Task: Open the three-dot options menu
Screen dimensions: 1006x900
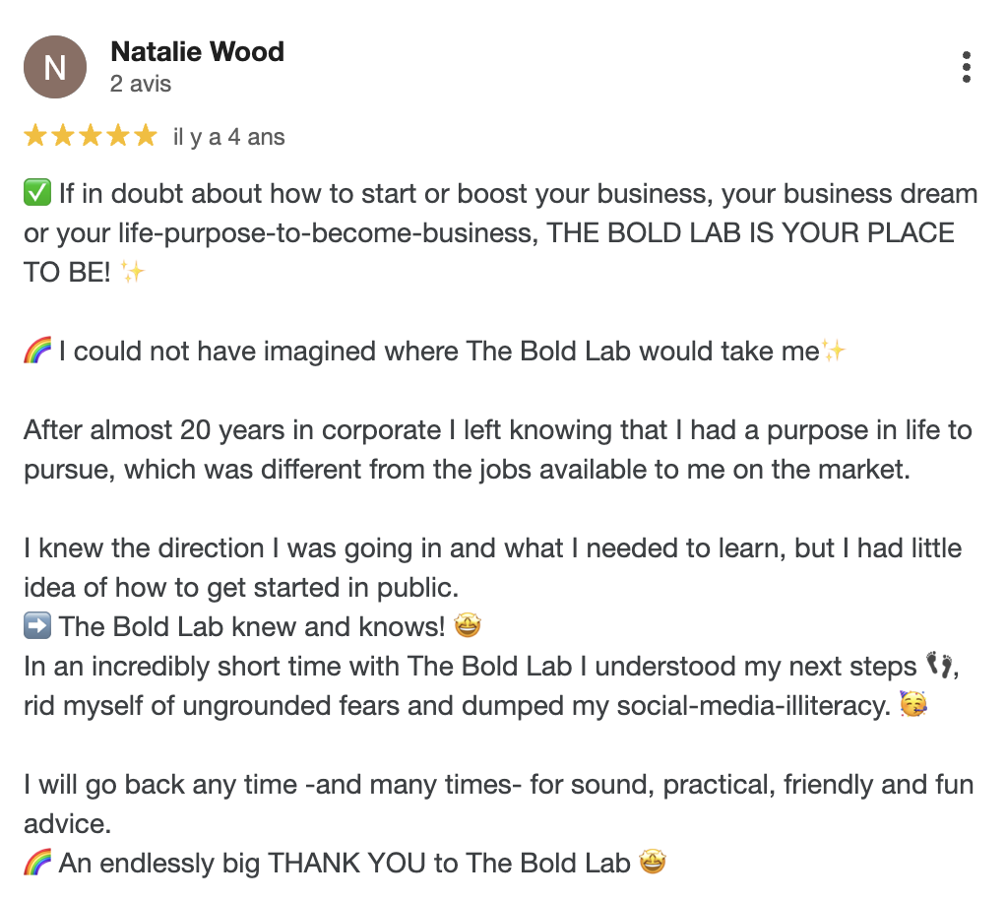Action: click(x=967, y=67)
